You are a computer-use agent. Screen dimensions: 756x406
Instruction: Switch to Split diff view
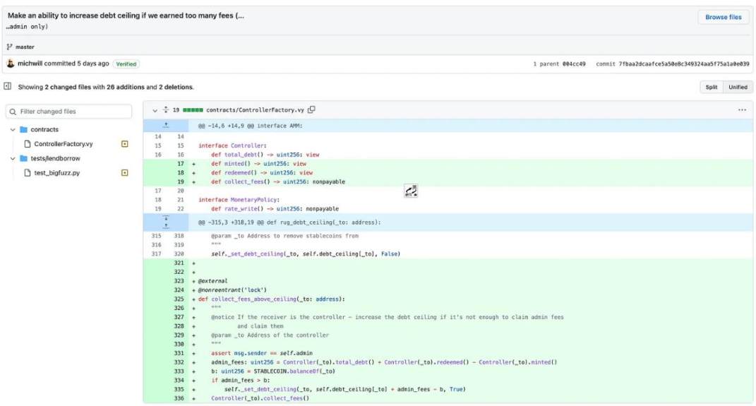click(x=711, y=88)
